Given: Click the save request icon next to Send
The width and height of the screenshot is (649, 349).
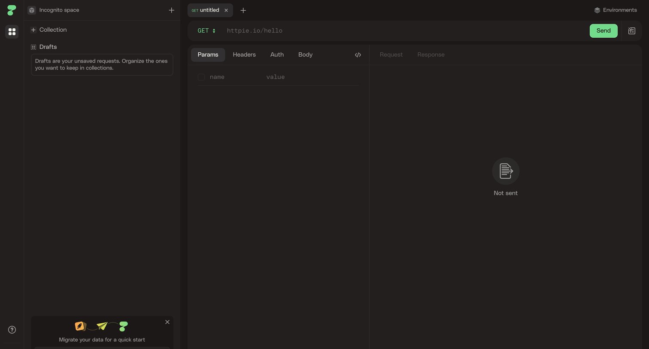Looking at the screenshot, I should tap(631, 31).
